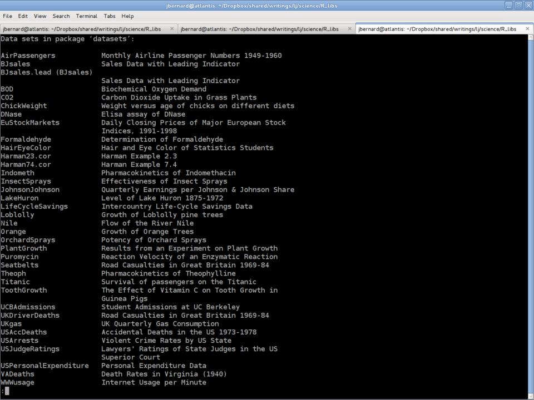This screenshot has height=400, width=534.
Task: Click the EuStockMarkets dataset name
Action: (30, 122)
